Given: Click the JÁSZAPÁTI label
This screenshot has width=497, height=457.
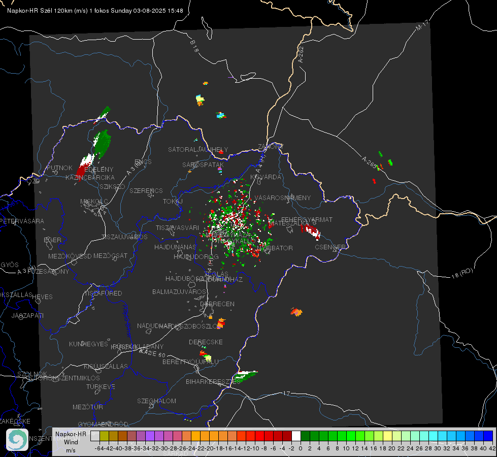Looking at the screenshot, I should 27,315.
